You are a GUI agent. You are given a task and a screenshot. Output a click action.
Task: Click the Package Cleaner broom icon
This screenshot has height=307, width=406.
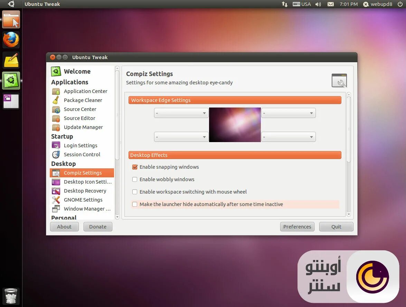pyautogui.click(x=56, y=100)
